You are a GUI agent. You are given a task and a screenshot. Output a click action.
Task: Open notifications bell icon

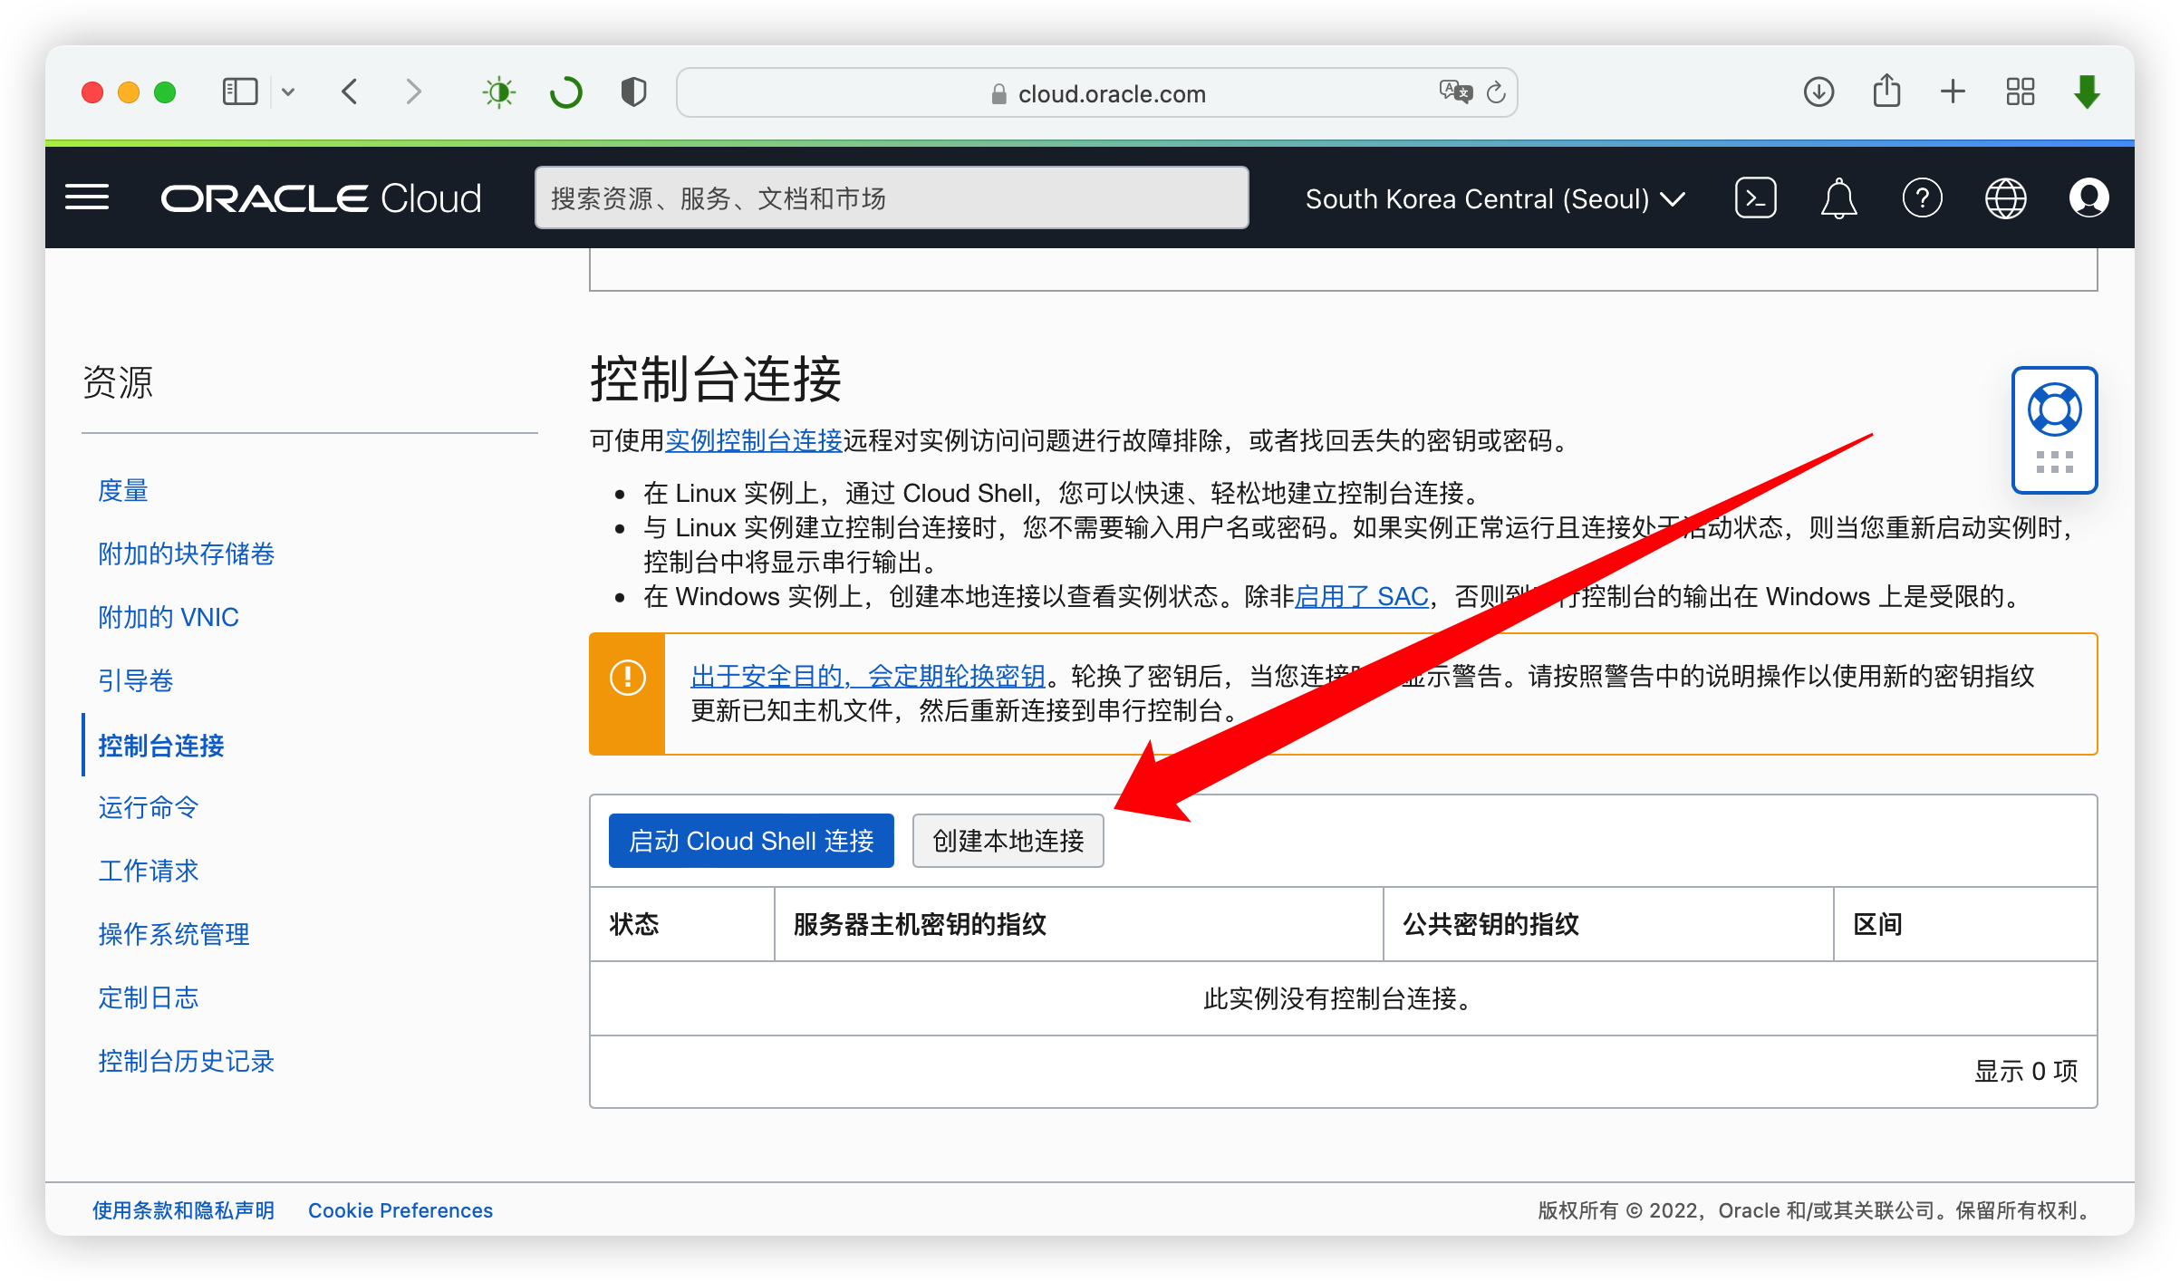click(1838, 198)
